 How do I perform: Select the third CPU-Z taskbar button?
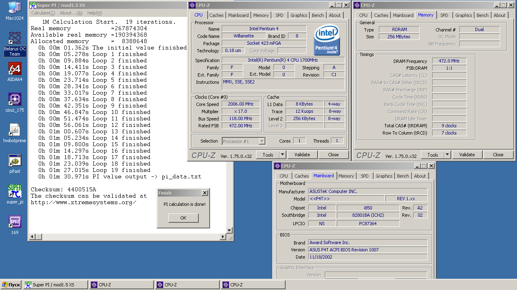click(253, 285)
